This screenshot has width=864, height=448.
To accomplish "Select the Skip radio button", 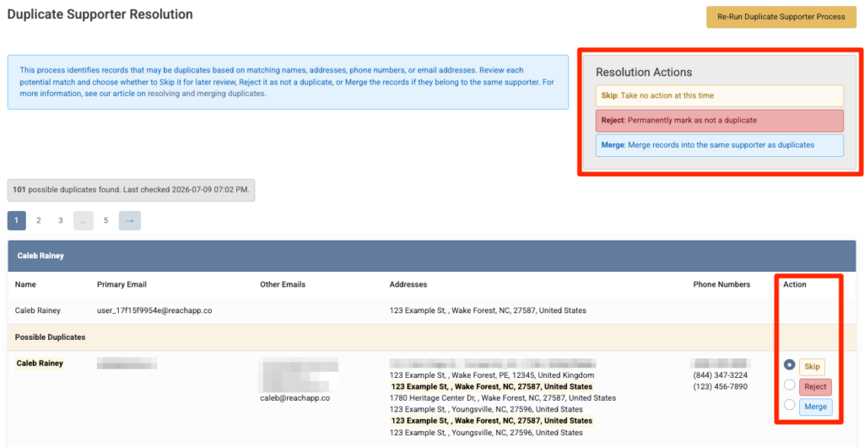I will [x=789, y=364].
